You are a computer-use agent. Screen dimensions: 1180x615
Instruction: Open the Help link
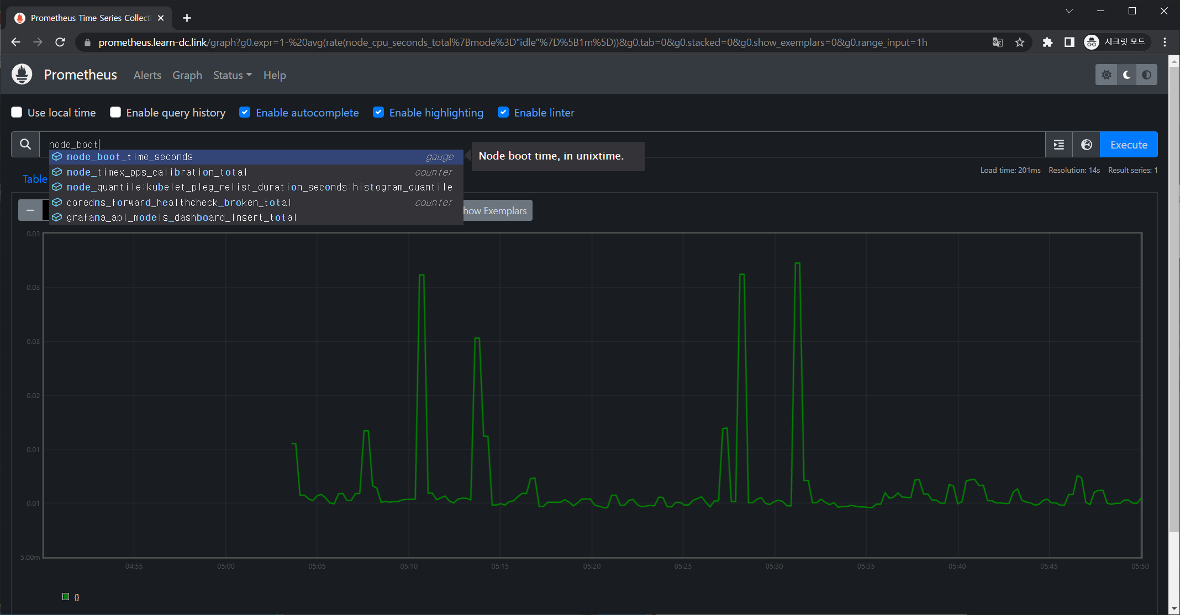pos(275,75)
